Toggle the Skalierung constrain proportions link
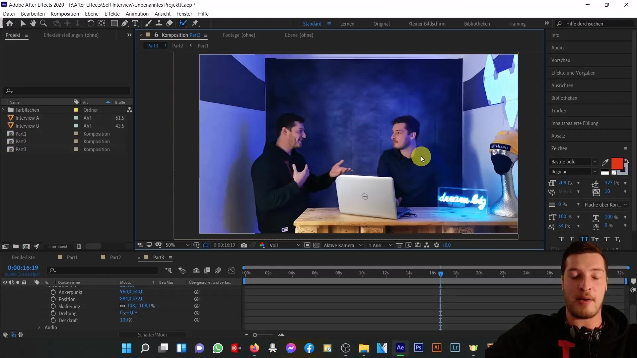Screen dimensions: 637x358 pos(122,306)
